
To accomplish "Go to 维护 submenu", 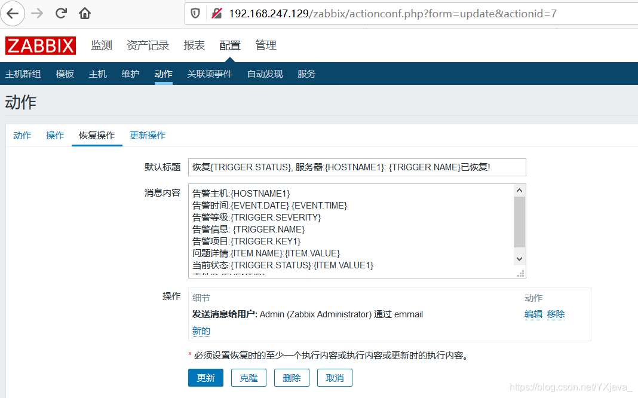I will point(131,74).
